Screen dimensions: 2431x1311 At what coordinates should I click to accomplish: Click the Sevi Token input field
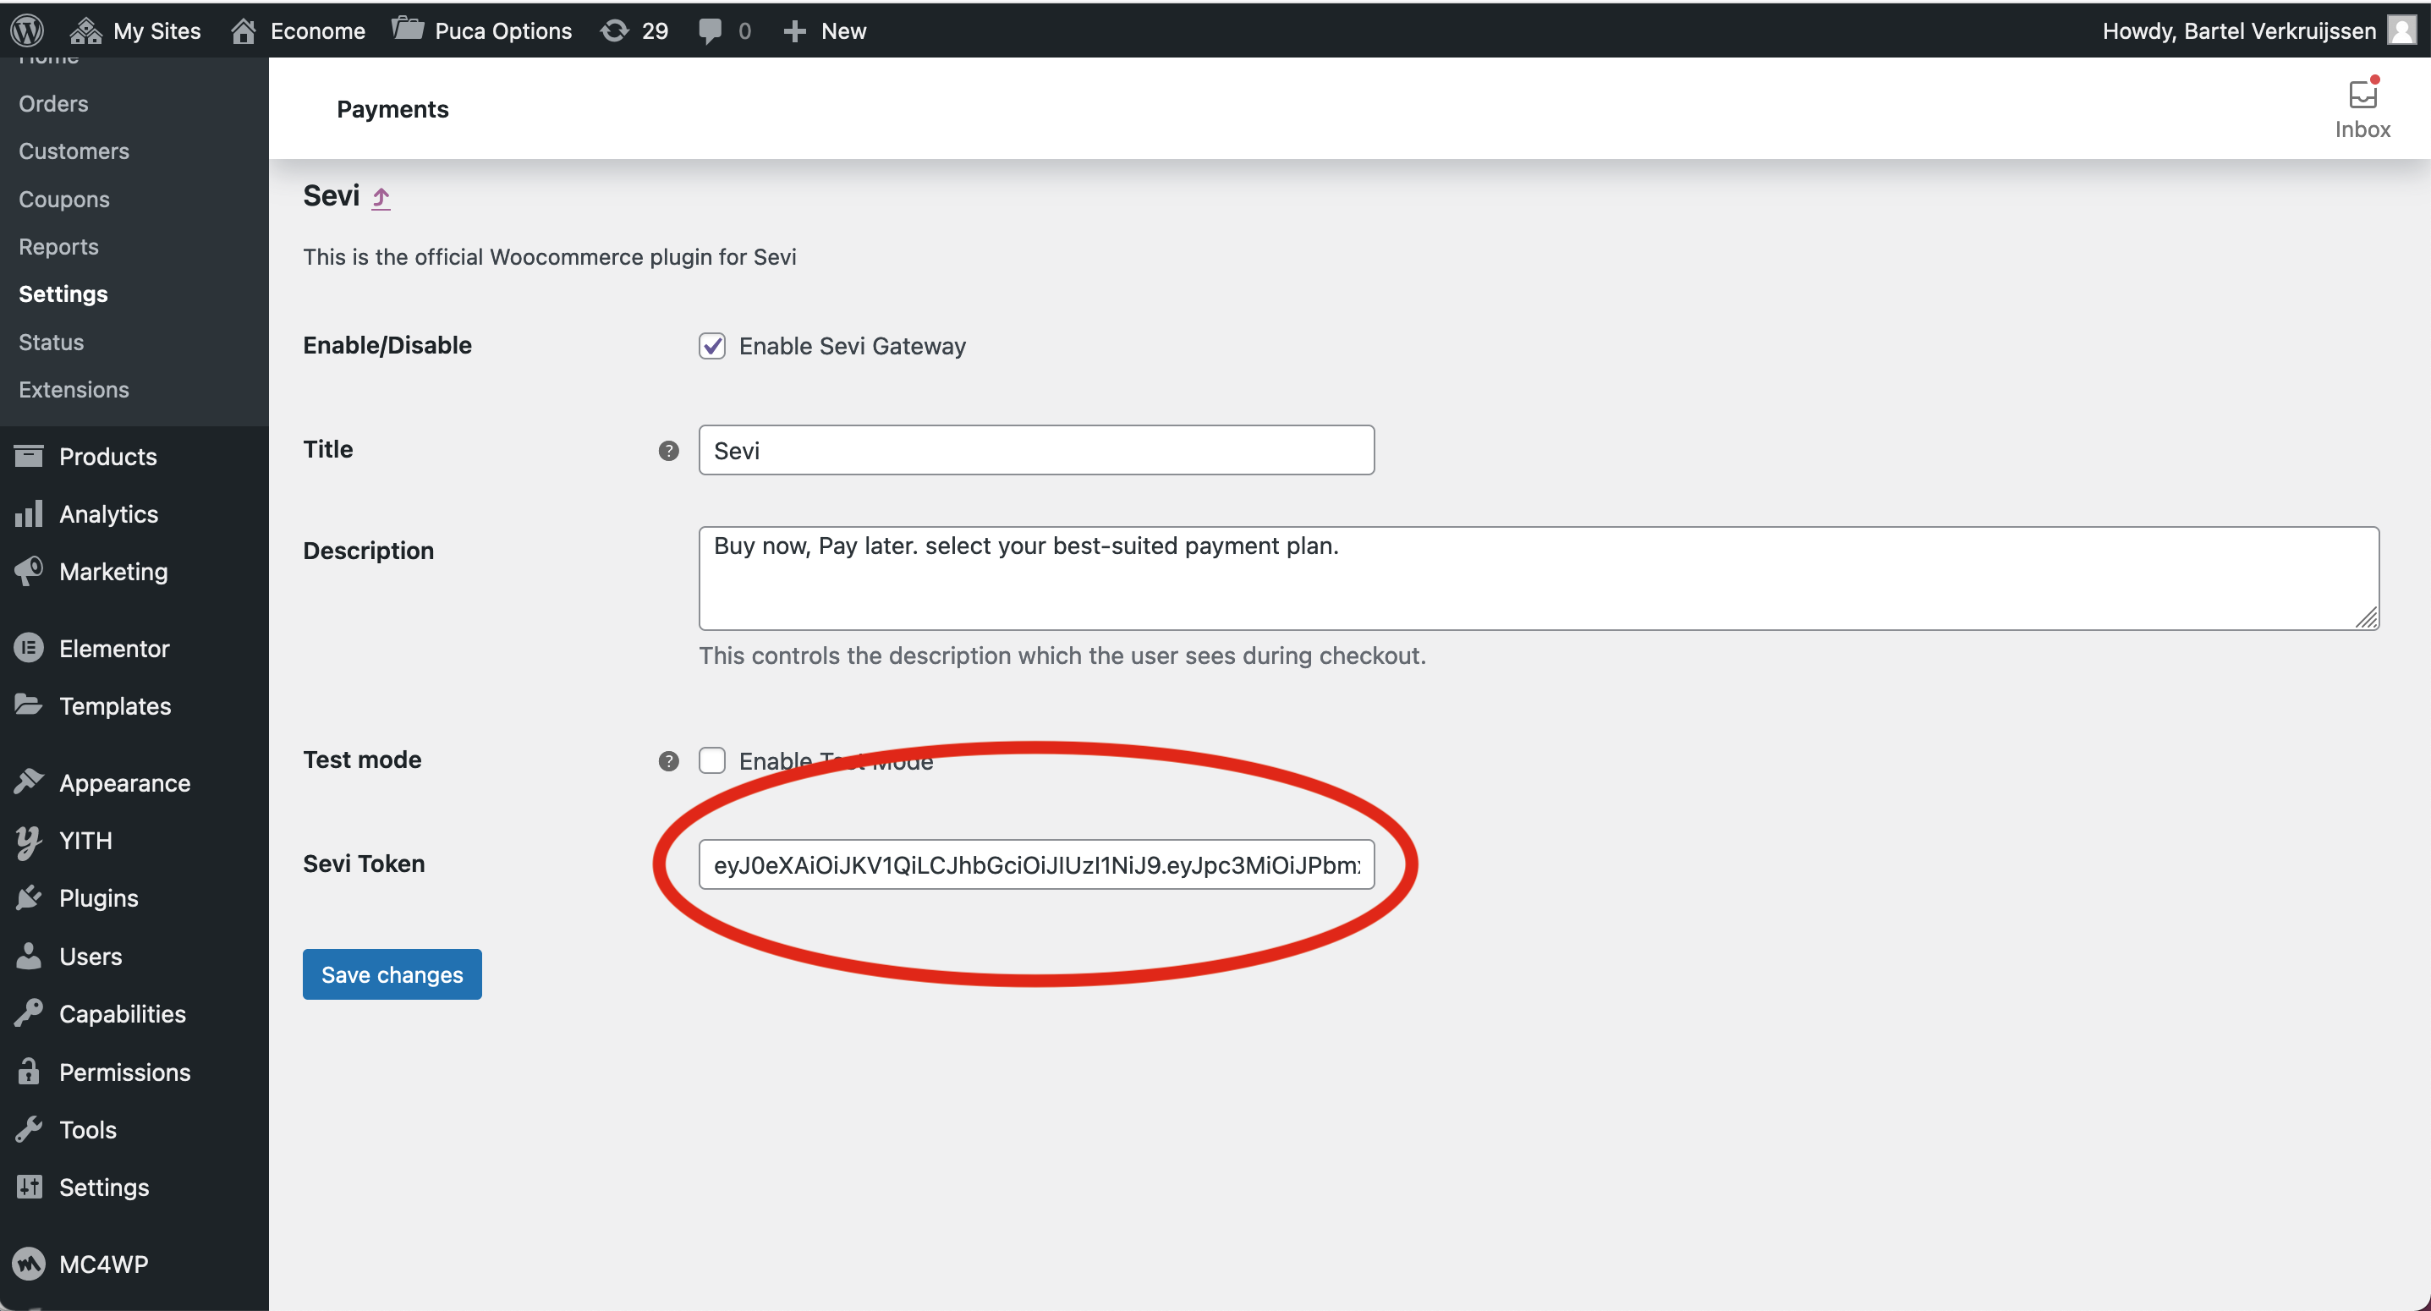click(1036, 864)
